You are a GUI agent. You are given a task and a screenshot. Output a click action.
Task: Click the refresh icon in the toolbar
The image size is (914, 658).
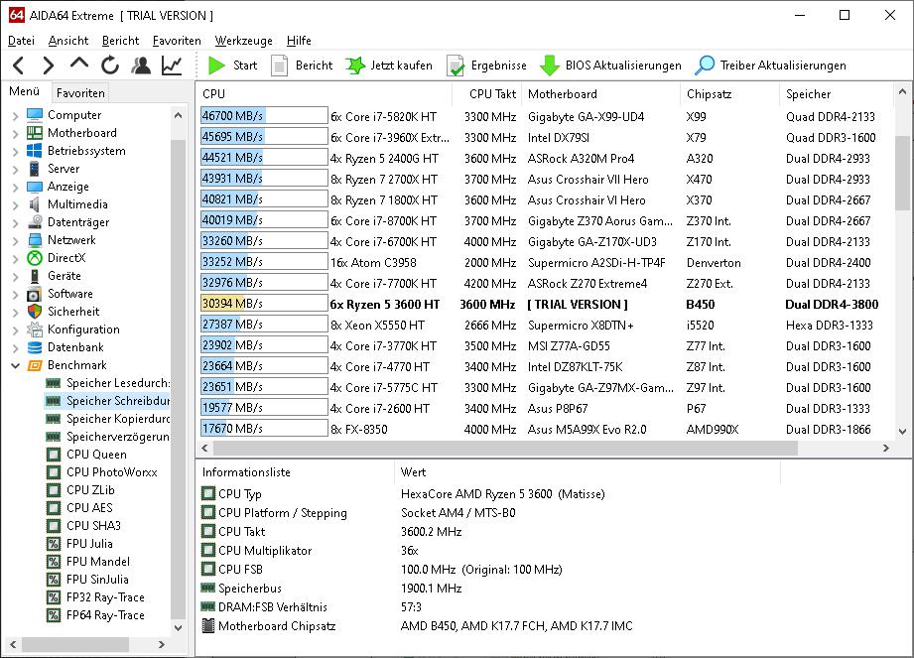[109, 66]
